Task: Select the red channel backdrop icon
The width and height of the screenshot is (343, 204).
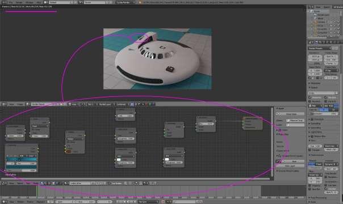Action: tap(147, 104)
